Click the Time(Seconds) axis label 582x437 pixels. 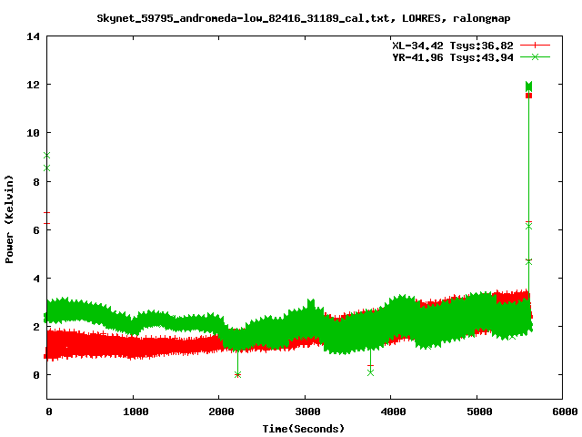coord(303,429)
